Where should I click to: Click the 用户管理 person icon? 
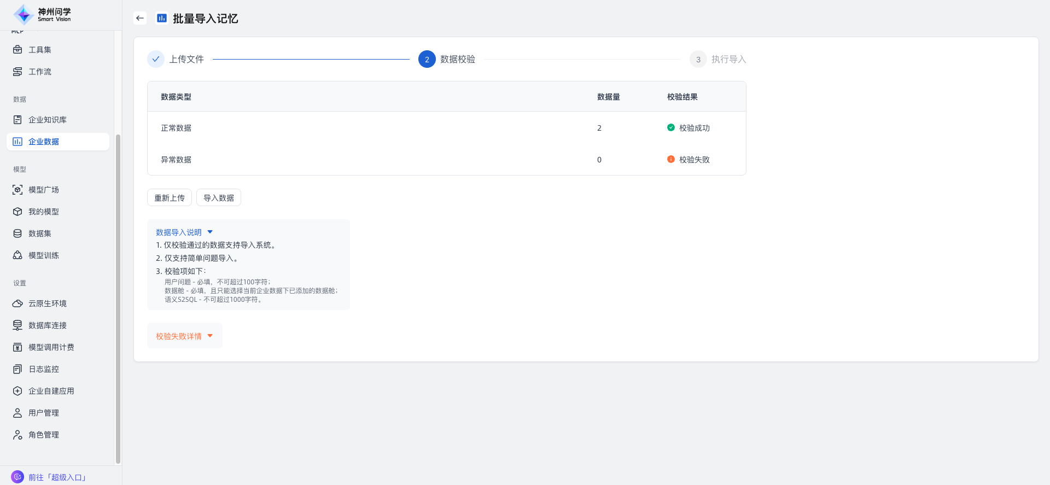17,413
